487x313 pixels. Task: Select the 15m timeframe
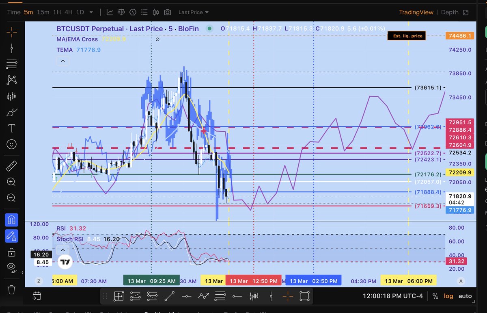43,12
